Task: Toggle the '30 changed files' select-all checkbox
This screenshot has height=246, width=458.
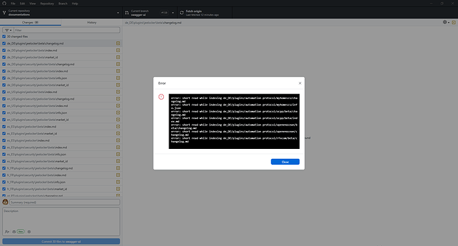Action: [x=4, y=37]
